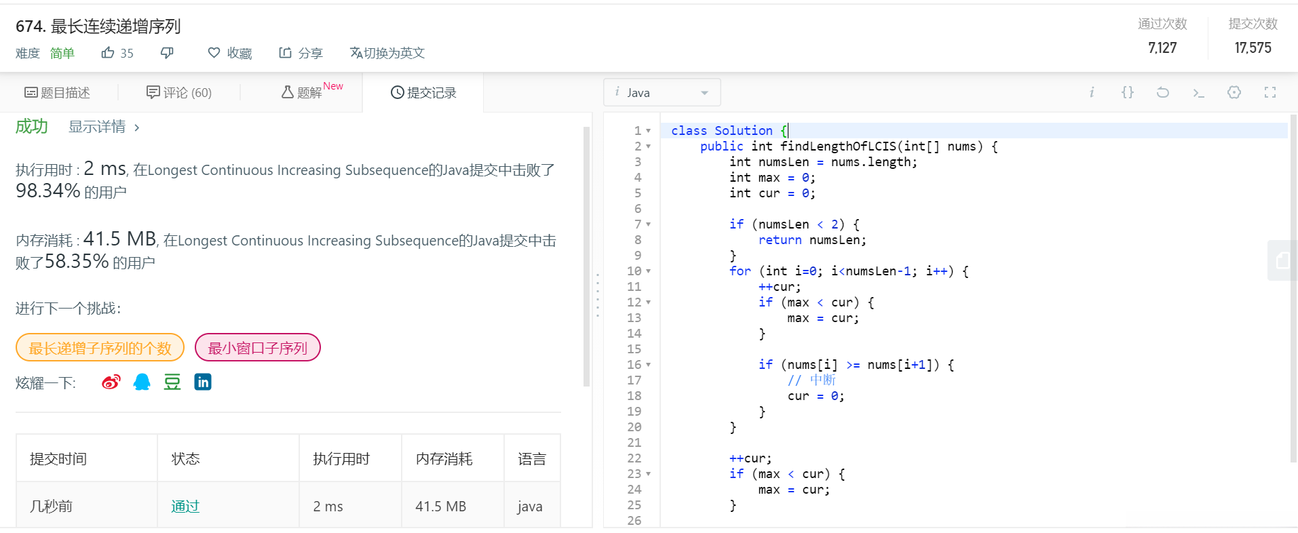
Task: Click the 58.35% memory percentile text
Action: (77, 261)
